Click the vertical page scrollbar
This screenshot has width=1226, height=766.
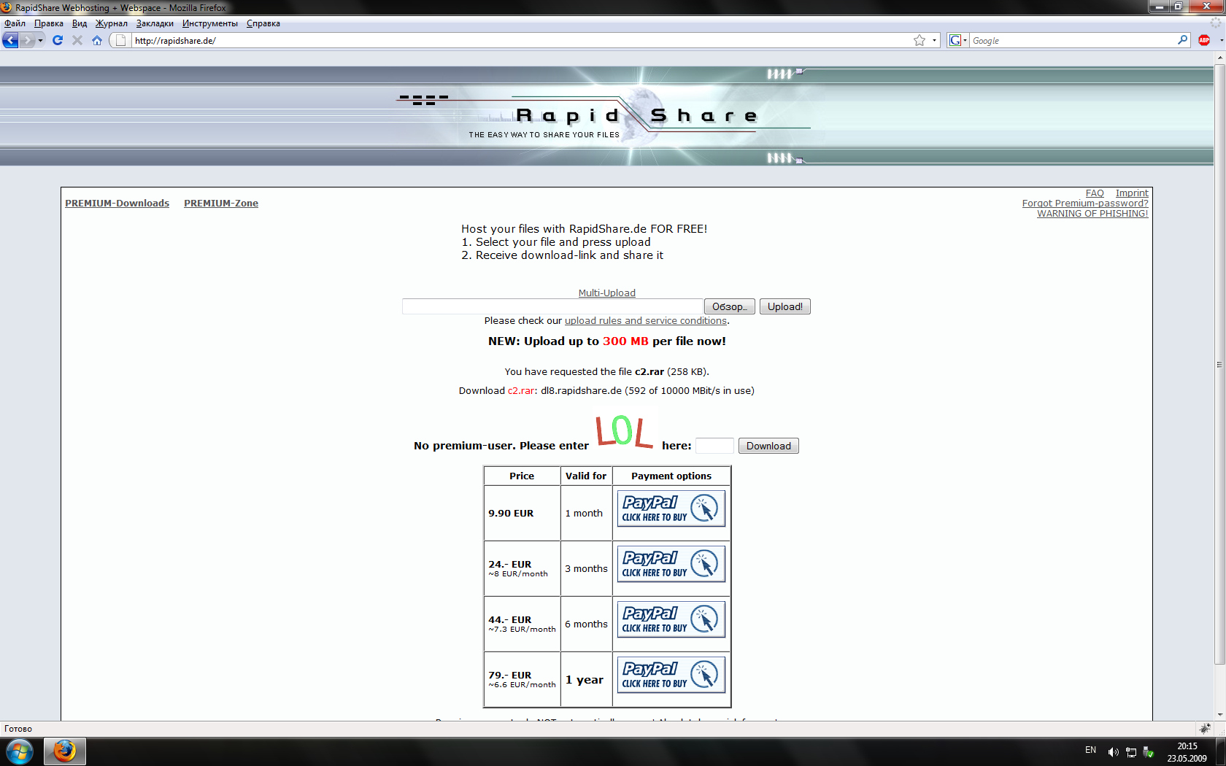(1219, 365)
